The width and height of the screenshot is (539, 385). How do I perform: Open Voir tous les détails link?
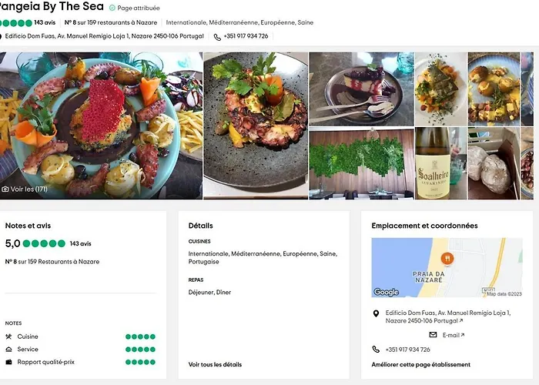pos(215,364)
